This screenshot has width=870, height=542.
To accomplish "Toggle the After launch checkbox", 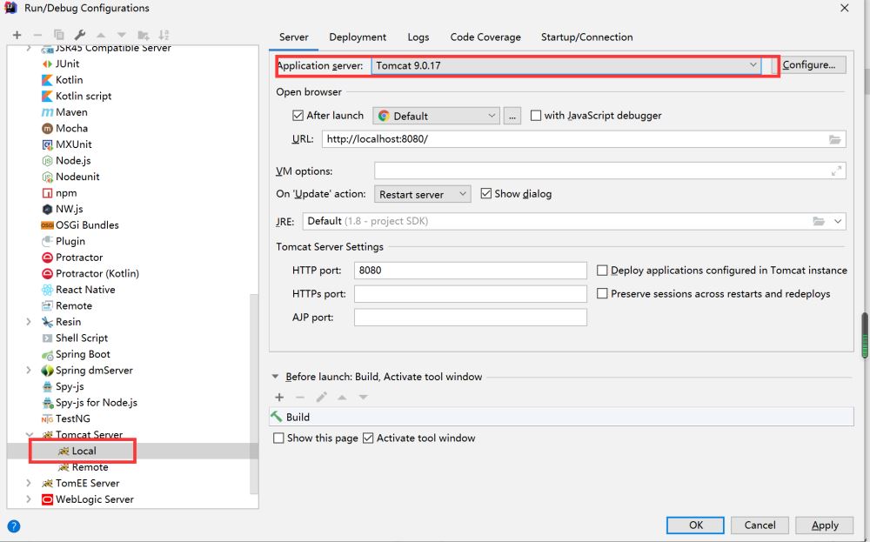I will (298, 116).
